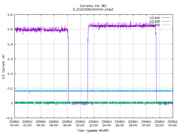Click the LCL41B legend label
Image resolution: width=178 pixels, height=133 pixels.
coord(155,21)
